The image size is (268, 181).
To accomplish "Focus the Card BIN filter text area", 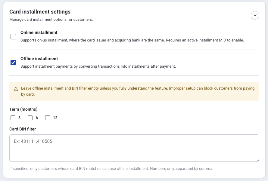I will pos(134,148).
